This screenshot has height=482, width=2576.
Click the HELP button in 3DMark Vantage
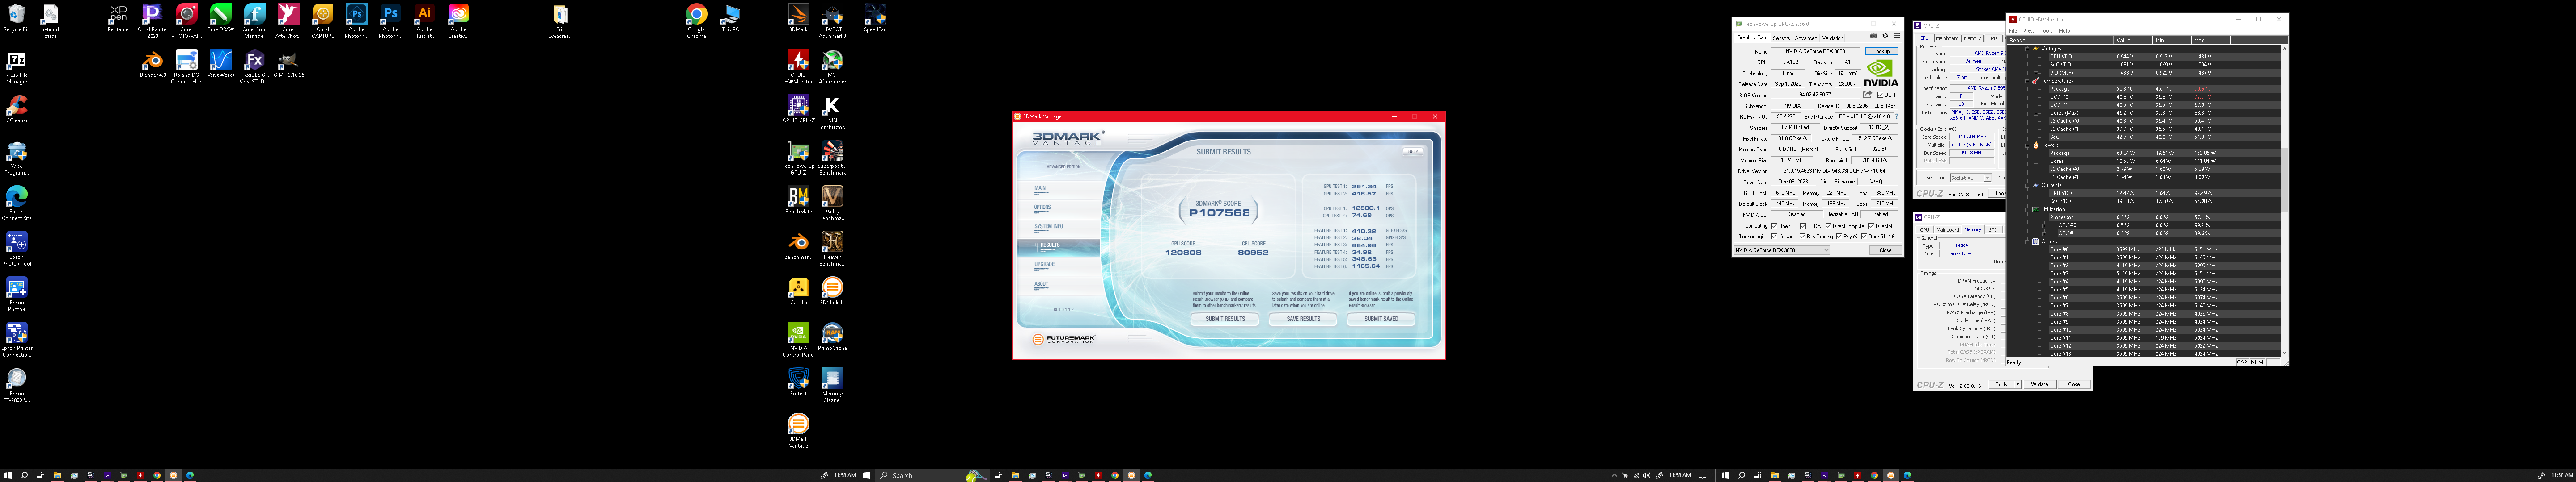(1413, 152)
